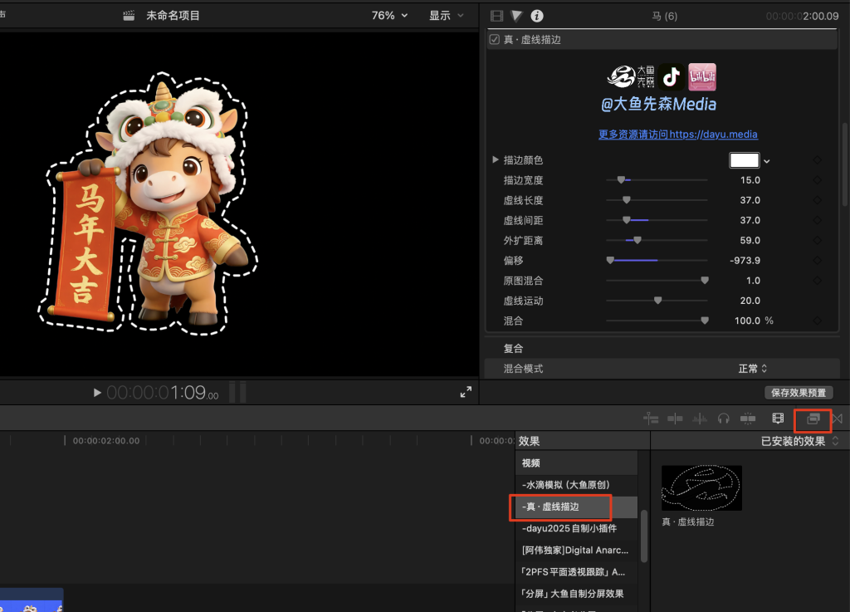Open the transitions browser bowtie icon

coord(837,419)
